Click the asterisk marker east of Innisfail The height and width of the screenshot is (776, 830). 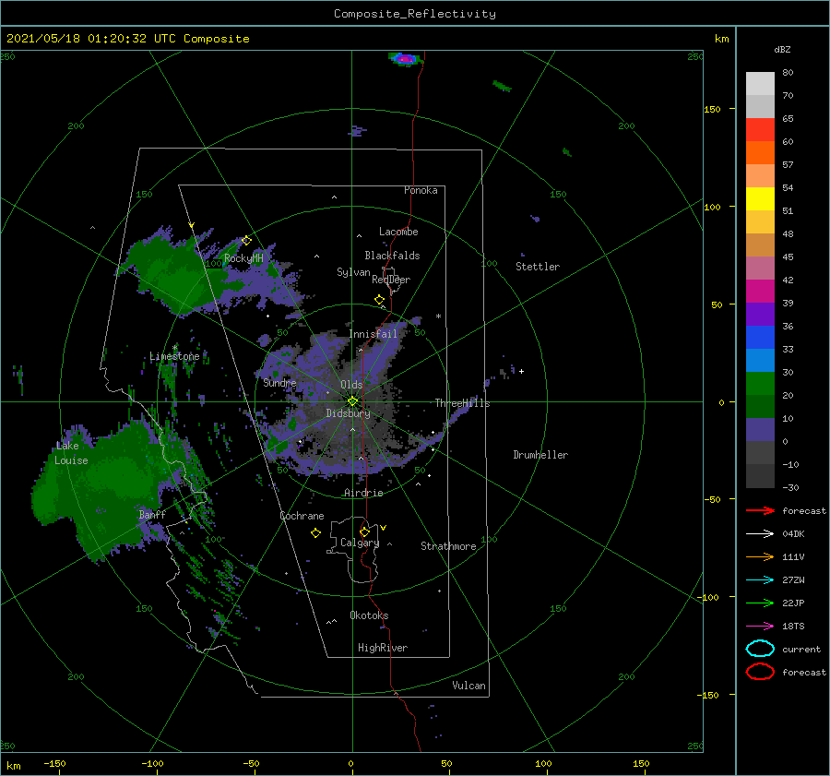click(438, 316)
